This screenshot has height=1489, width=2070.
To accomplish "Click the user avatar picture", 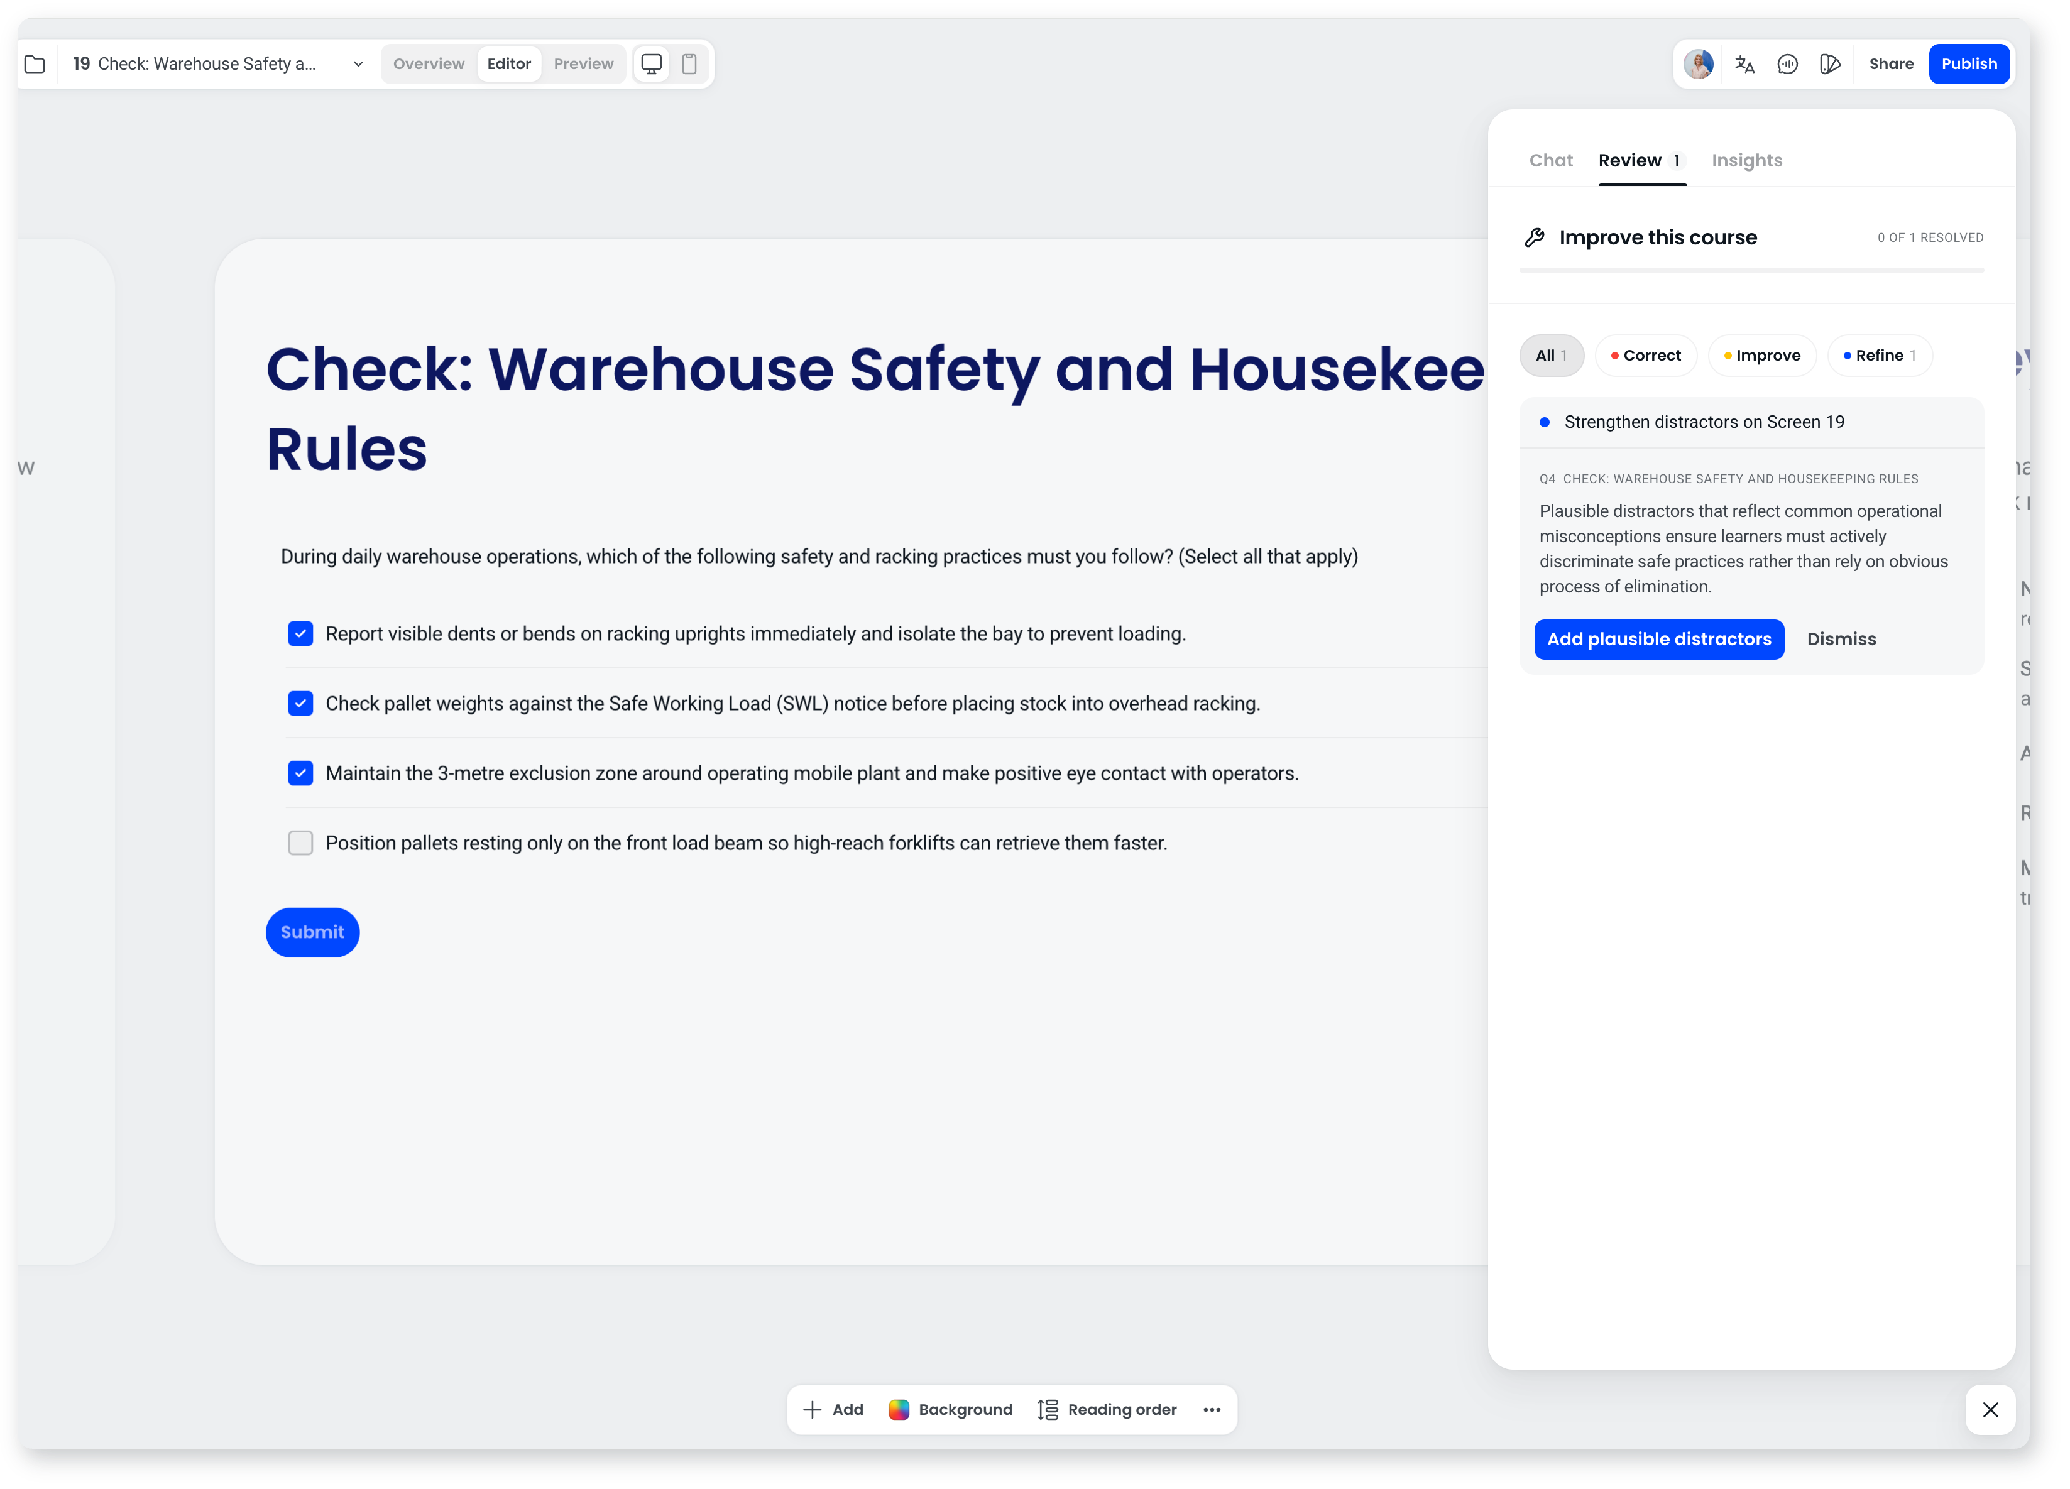I will [1697, 64].
